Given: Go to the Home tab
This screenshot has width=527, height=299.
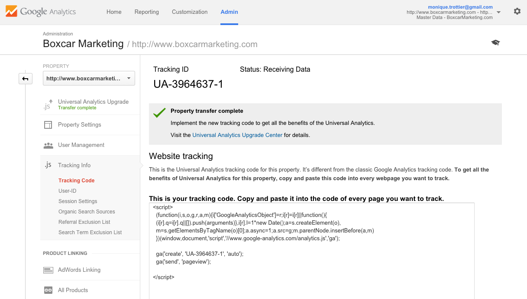Looking at the screenshot, I should click(114, 12).
